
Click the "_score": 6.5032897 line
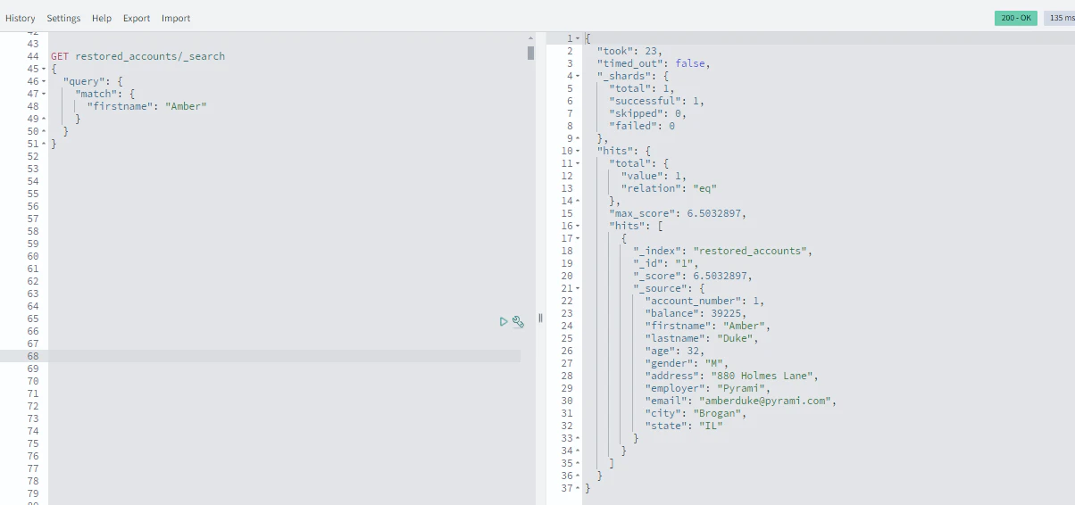[x=693, y=276]
